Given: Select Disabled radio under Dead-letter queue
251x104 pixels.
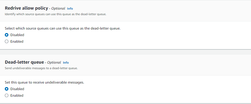Looking at the screenshot, I should (x=7, y=89).
